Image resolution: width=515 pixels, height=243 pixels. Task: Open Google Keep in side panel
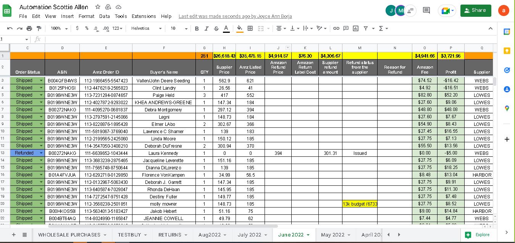[x=507, y=51]
